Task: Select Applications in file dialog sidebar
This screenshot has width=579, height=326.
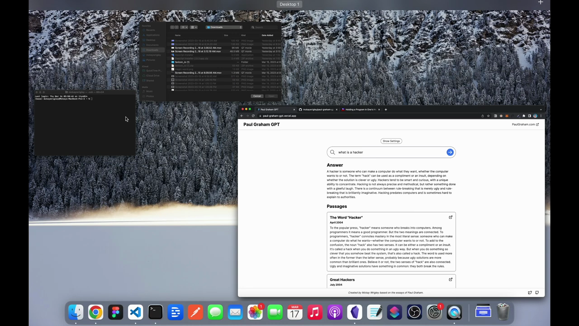Action: [152, 35]
